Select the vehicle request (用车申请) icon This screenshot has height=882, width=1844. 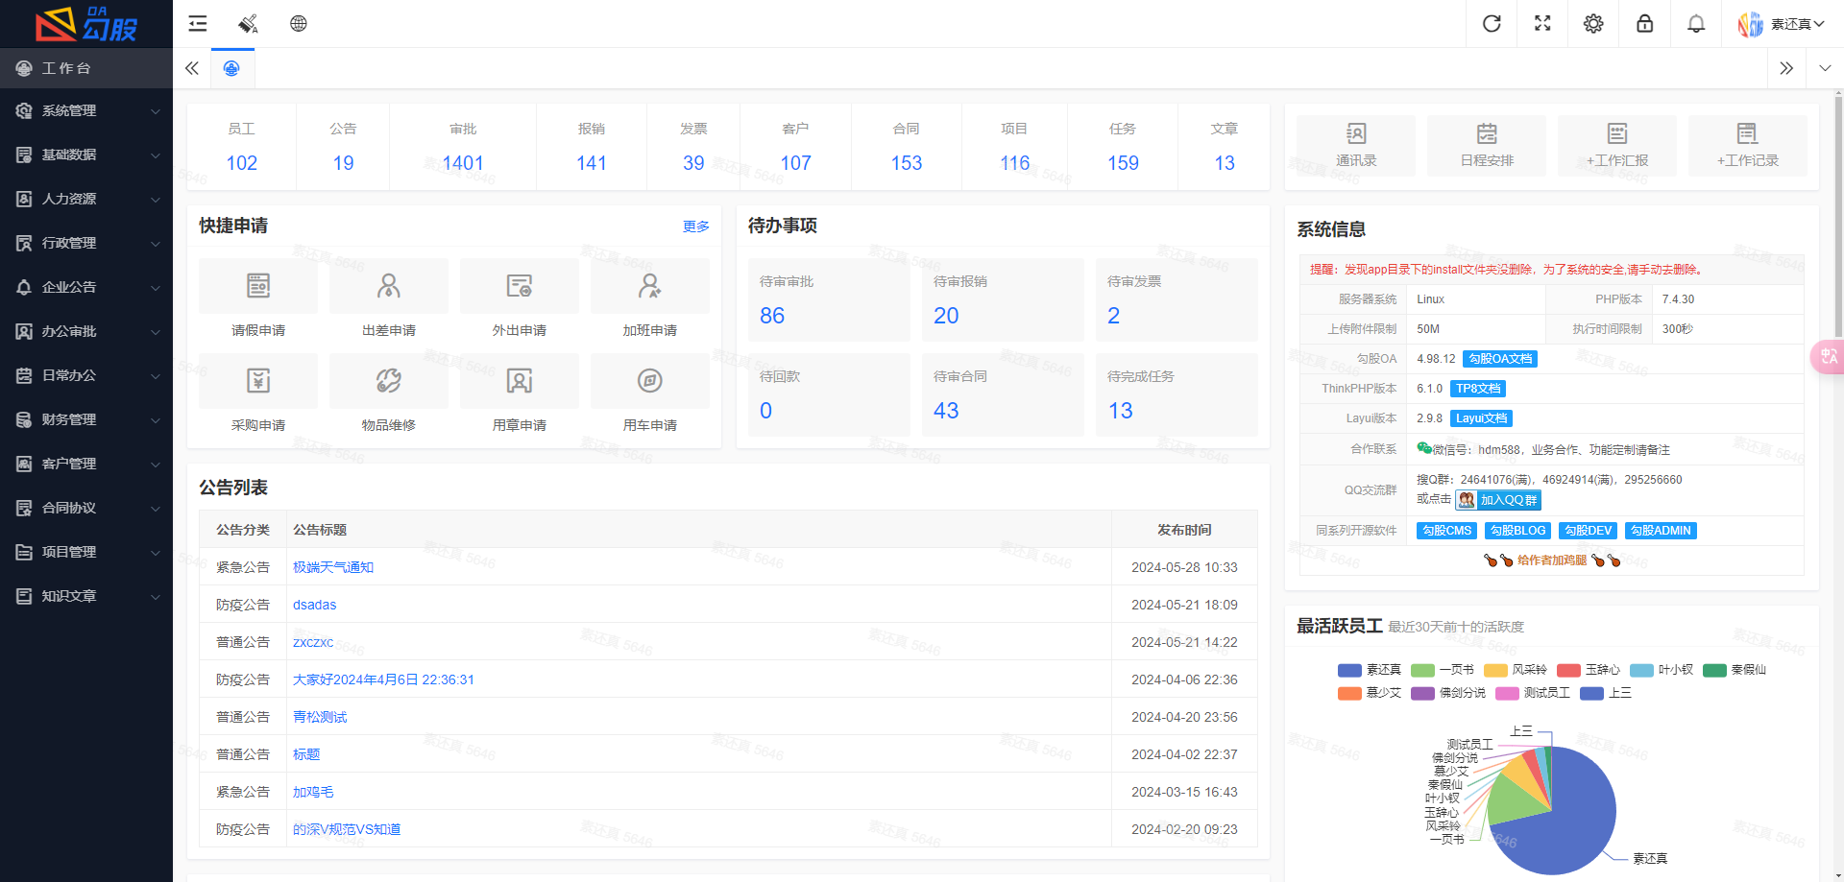[x=649, y=381]
